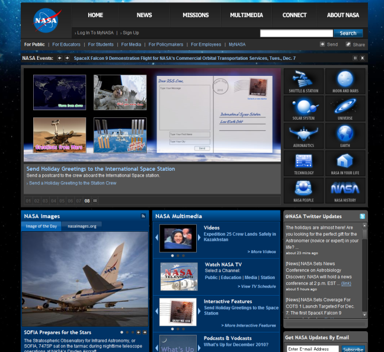Open the SOFIA aircraft image
384x352 pixels.
coord(85,279)
